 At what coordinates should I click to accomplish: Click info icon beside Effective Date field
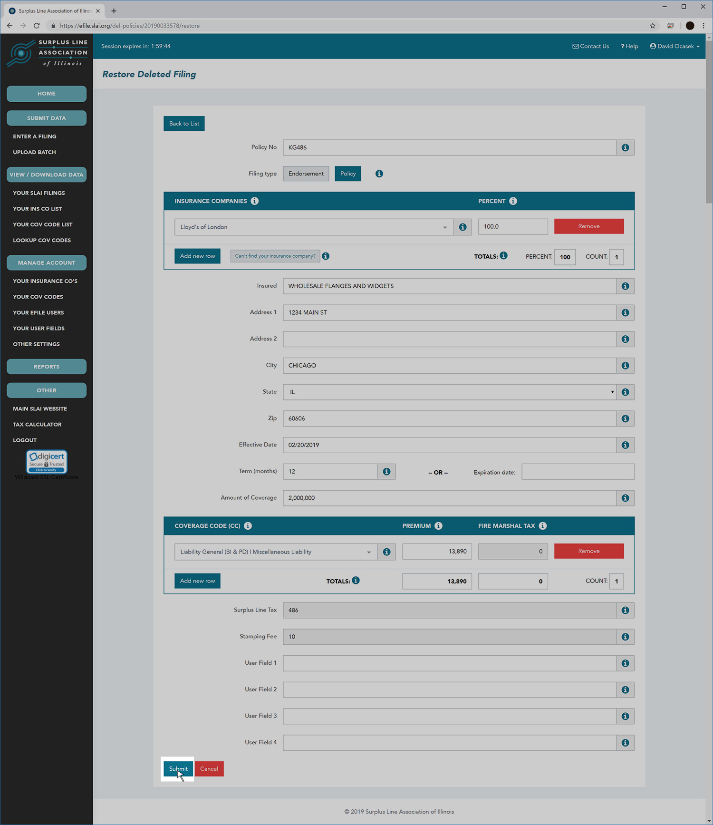[625, 445]
